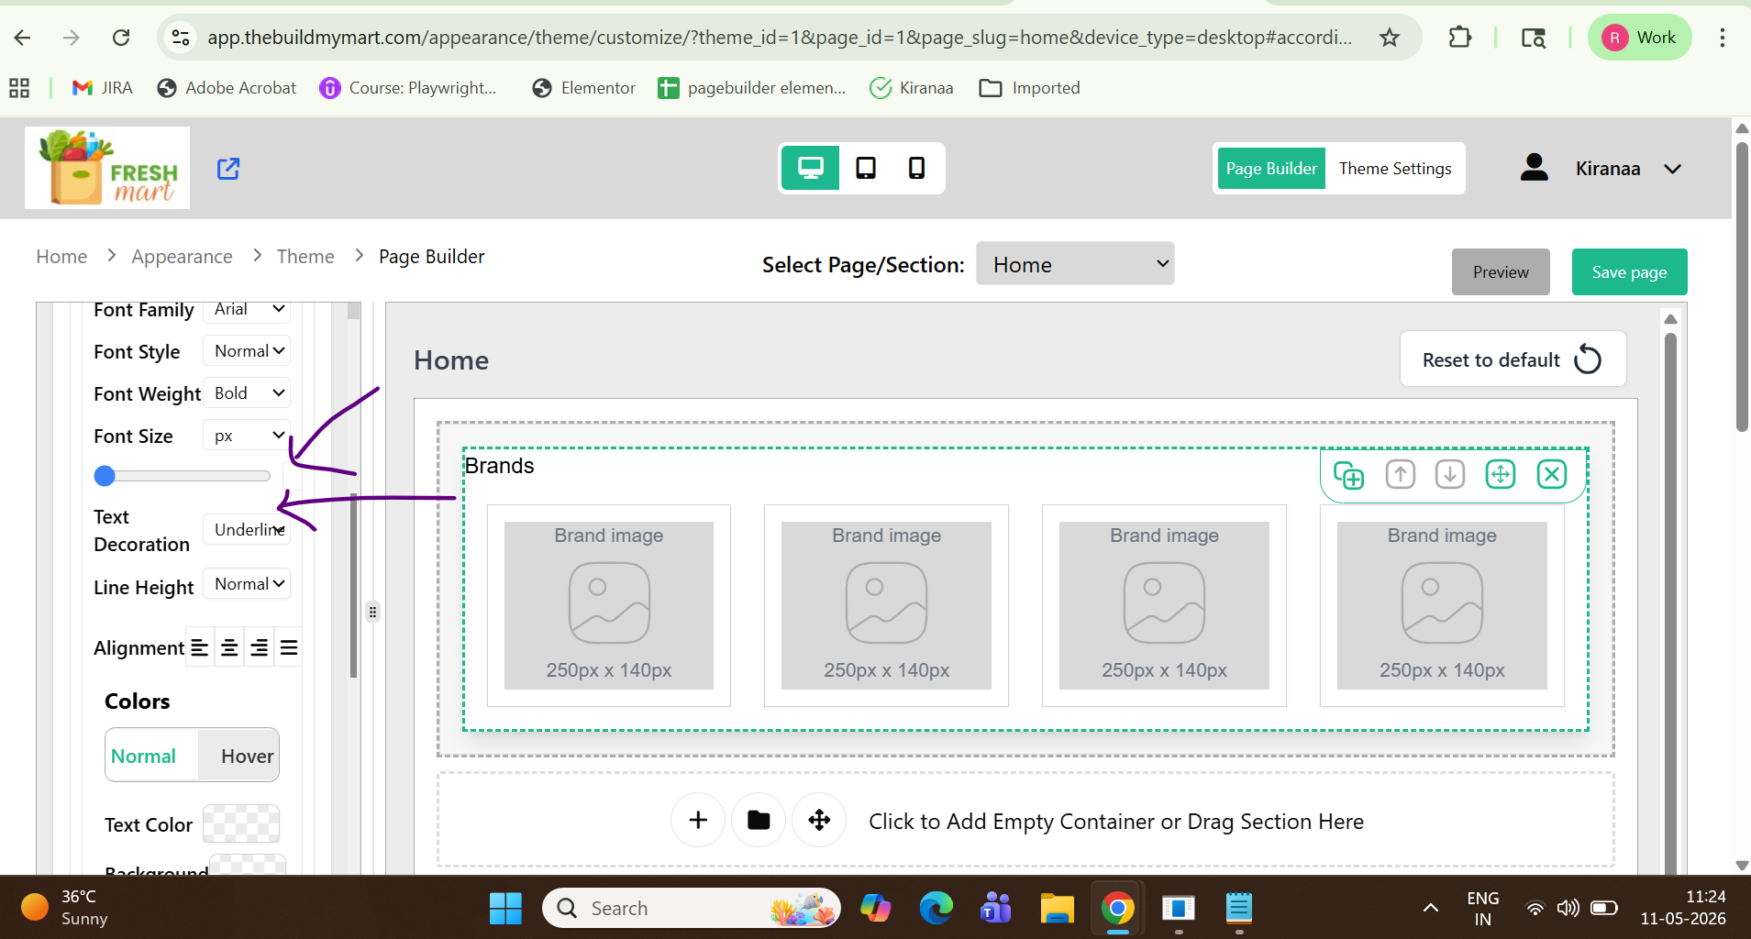Reload the page
The height and width of the screenshot is (939, 1751).
pyautogui.click(x=121, y=38)
